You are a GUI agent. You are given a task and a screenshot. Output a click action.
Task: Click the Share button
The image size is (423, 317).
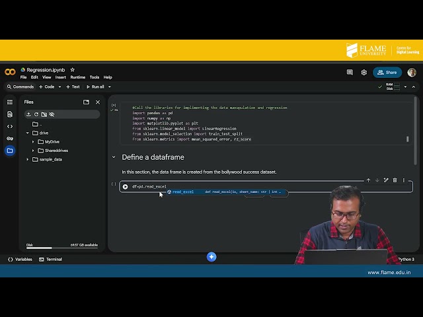[x=387, y=73]
